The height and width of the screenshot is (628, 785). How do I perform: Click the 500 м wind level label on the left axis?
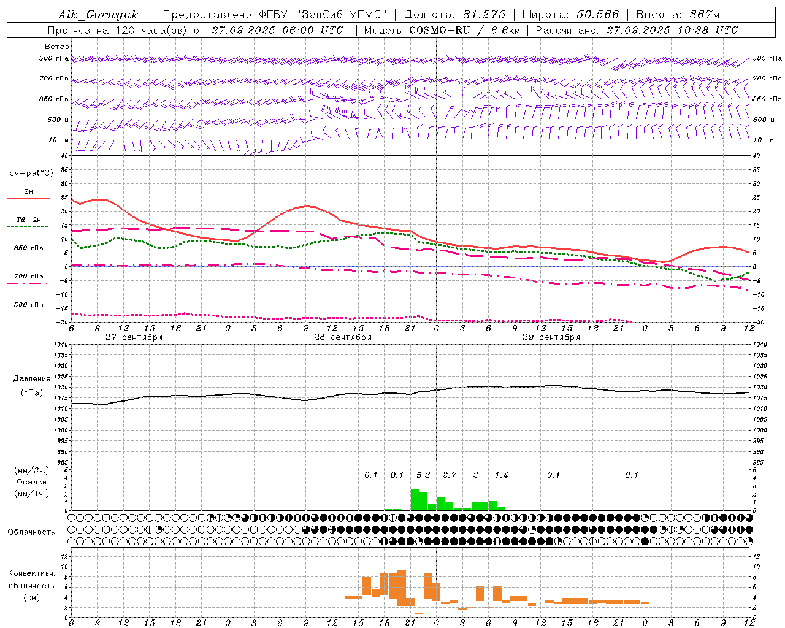pos(58,120)
